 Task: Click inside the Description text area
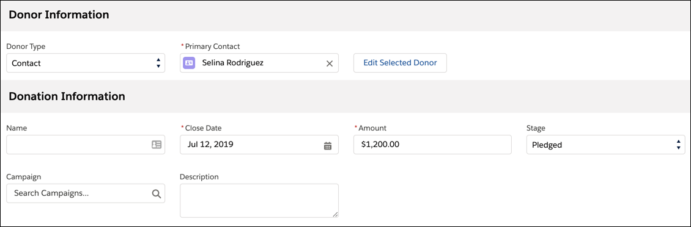259,201
